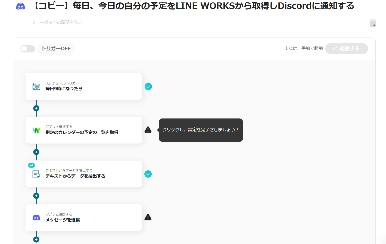
Task: Click the warning icon beside メッセージを送信
Action: (148, 217)
